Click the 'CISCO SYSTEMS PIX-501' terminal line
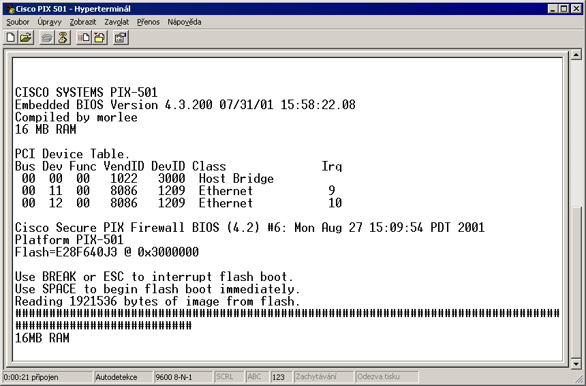This screenshot has height=386, width=586. [87, 92]
